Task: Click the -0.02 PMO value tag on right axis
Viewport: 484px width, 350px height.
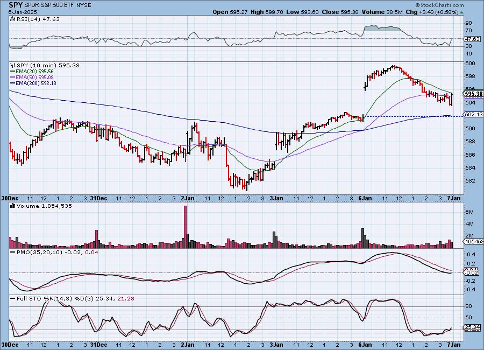Action: point(472,272)
